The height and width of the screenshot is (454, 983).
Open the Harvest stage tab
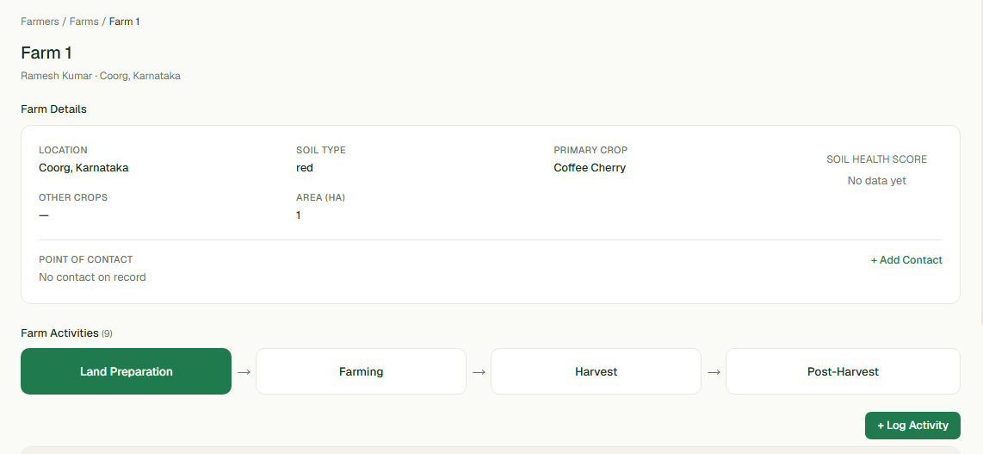596,371
